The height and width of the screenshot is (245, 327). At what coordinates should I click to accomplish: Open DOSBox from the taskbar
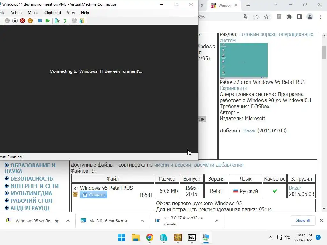[x=178, y=237]
